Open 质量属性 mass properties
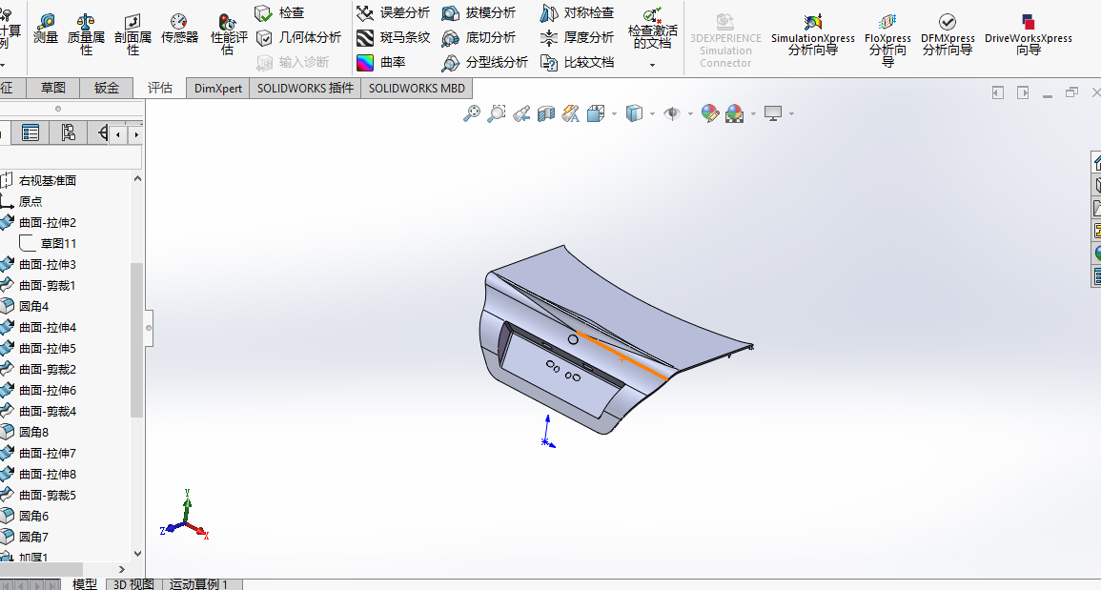This screenshot has height=590, width=1101. click(x=86, y=33)
